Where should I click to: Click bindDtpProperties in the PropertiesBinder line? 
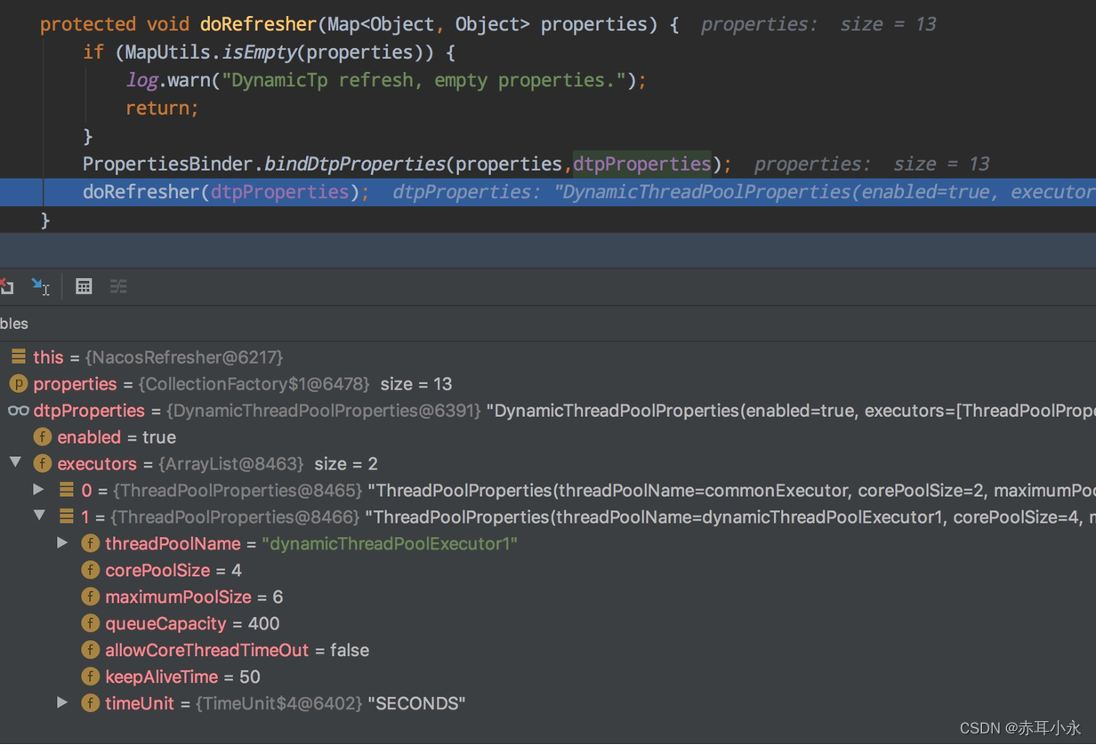(x=355, y=164)
